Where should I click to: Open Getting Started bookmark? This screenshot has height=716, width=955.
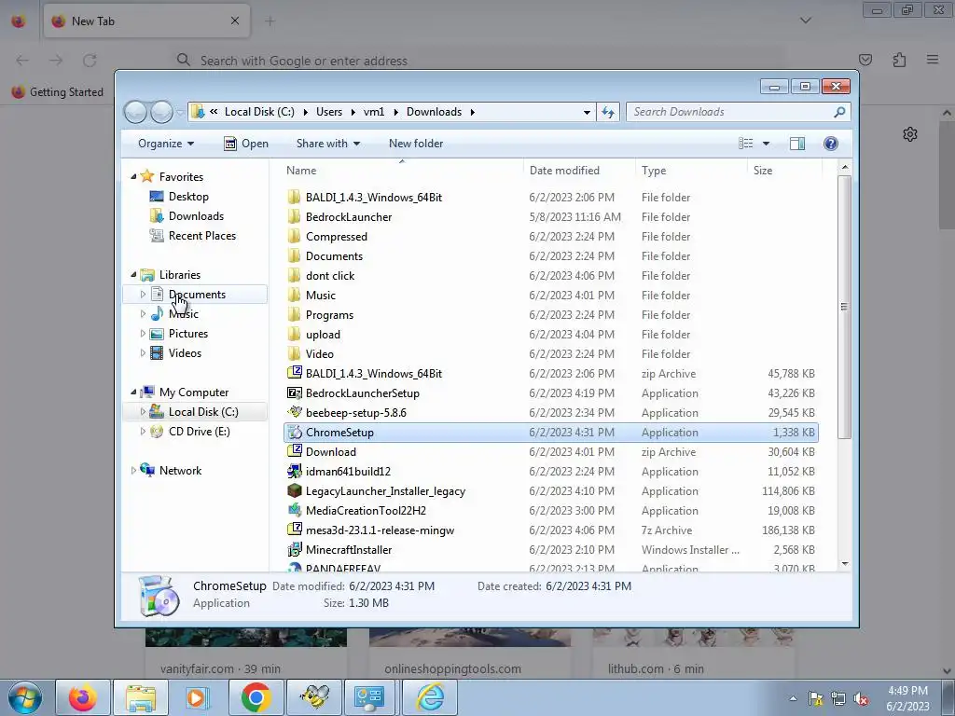(58, 92)
